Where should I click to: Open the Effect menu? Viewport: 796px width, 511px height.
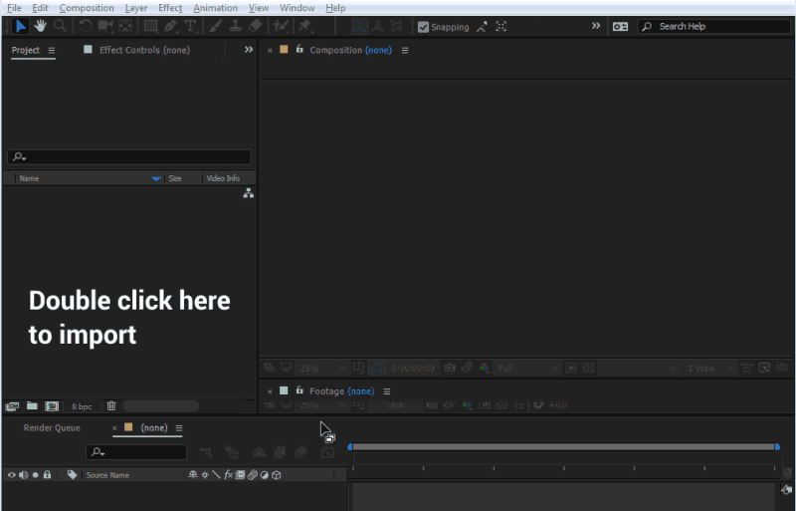170,8
